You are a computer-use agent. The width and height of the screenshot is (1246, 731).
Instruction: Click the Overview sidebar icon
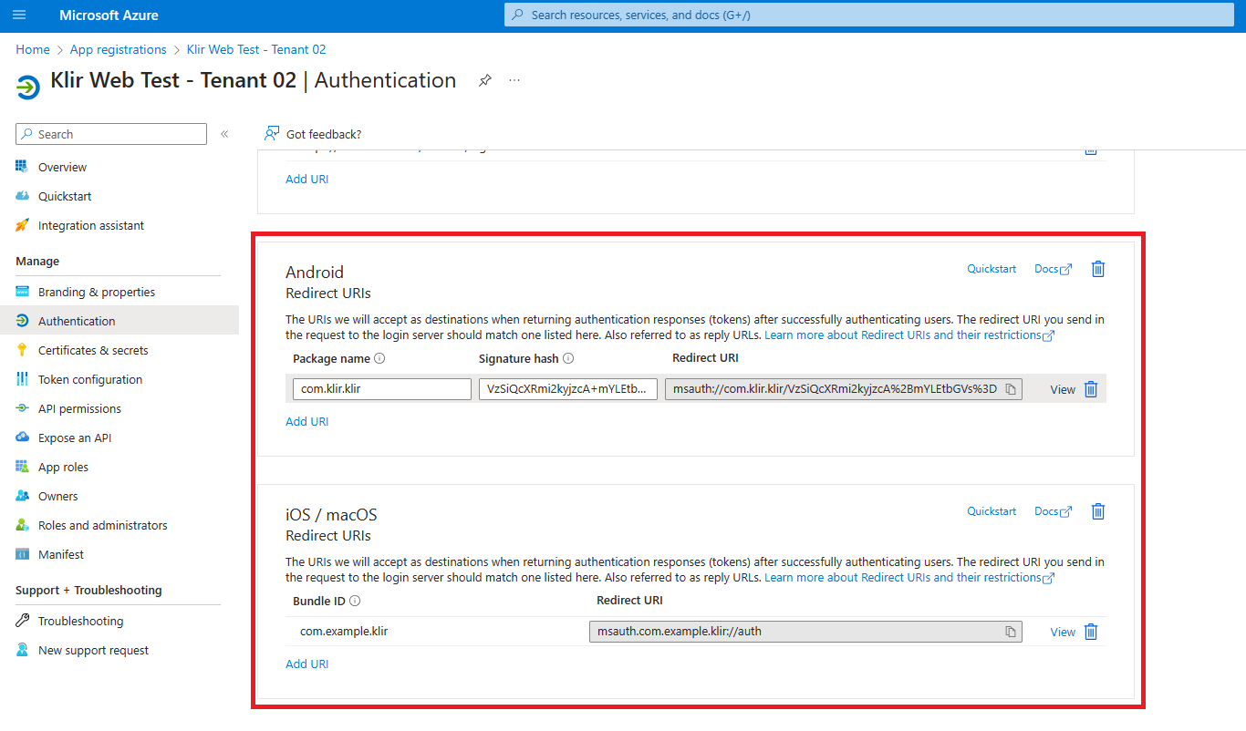[22, 167]
